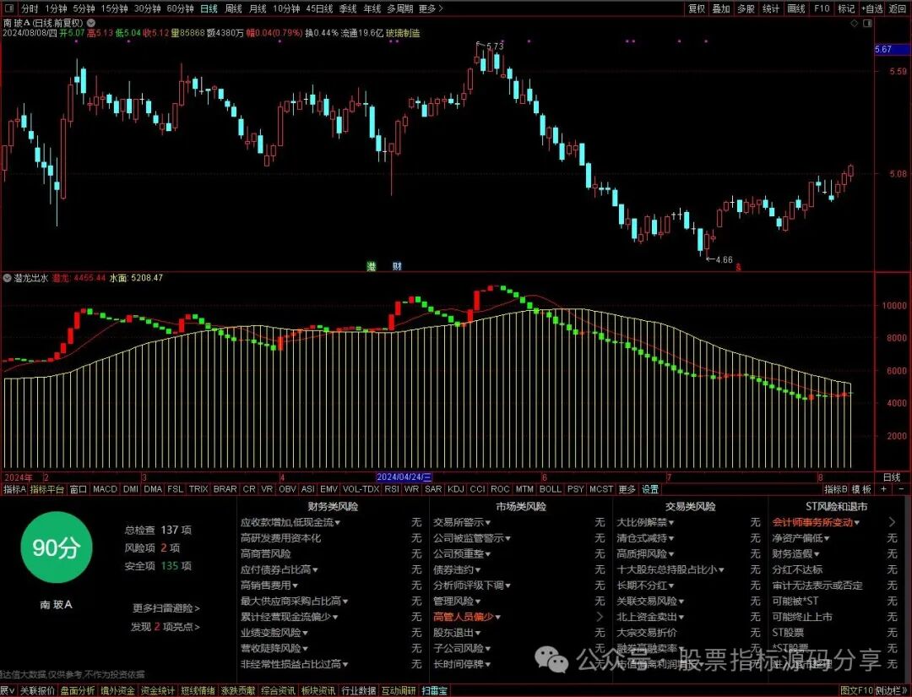
Task: Open the 短线情绪 bottom tab
Action: pyautogui.click(x=198, y=690)
